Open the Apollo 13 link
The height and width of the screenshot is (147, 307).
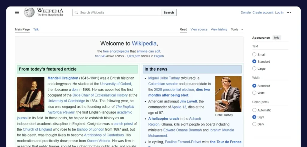[179, 107]
